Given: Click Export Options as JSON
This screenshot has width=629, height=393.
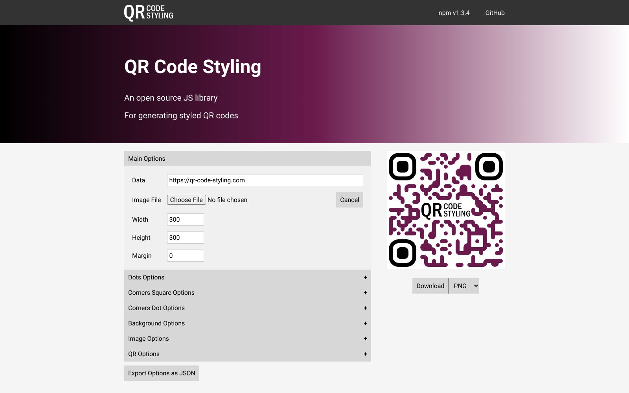Looking at the screenshot, I should click(162, 373).
